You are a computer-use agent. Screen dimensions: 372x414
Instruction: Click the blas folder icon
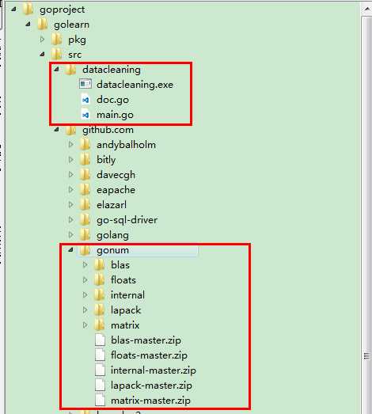pos(99,265)
